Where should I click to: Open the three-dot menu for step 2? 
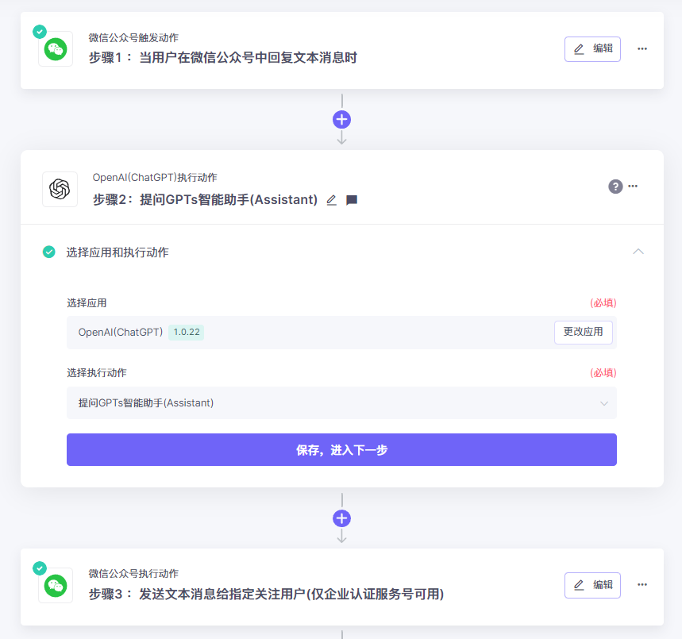click(x=634, y=187)
